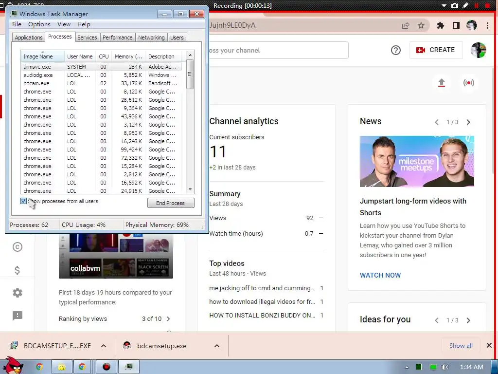This screenshot has width=498, height=374.
Task: Close the Chrome downloads bar
Action: pos(489,345)
